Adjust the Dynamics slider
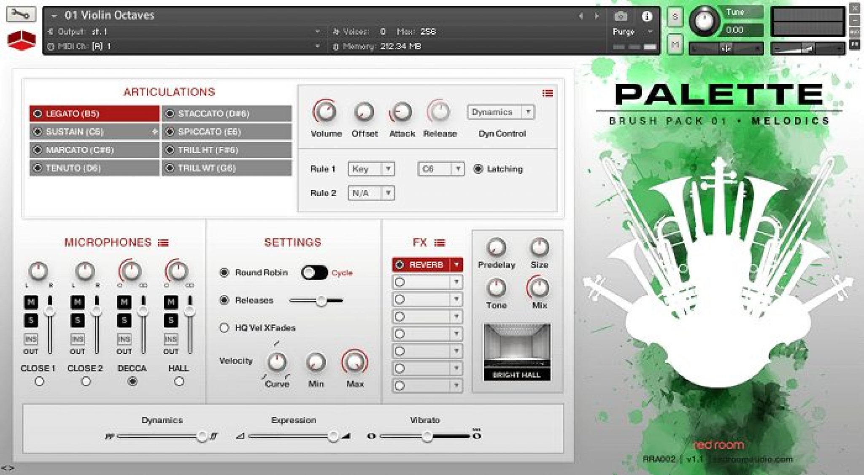The image size is (864, 475). click(x=202, y=435)
